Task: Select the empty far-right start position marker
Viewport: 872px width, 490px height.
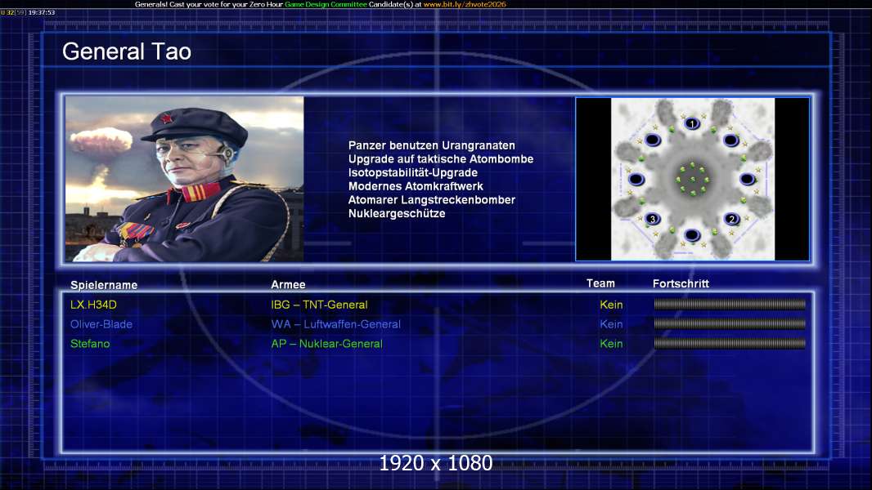Action: [x=747, y=179]
